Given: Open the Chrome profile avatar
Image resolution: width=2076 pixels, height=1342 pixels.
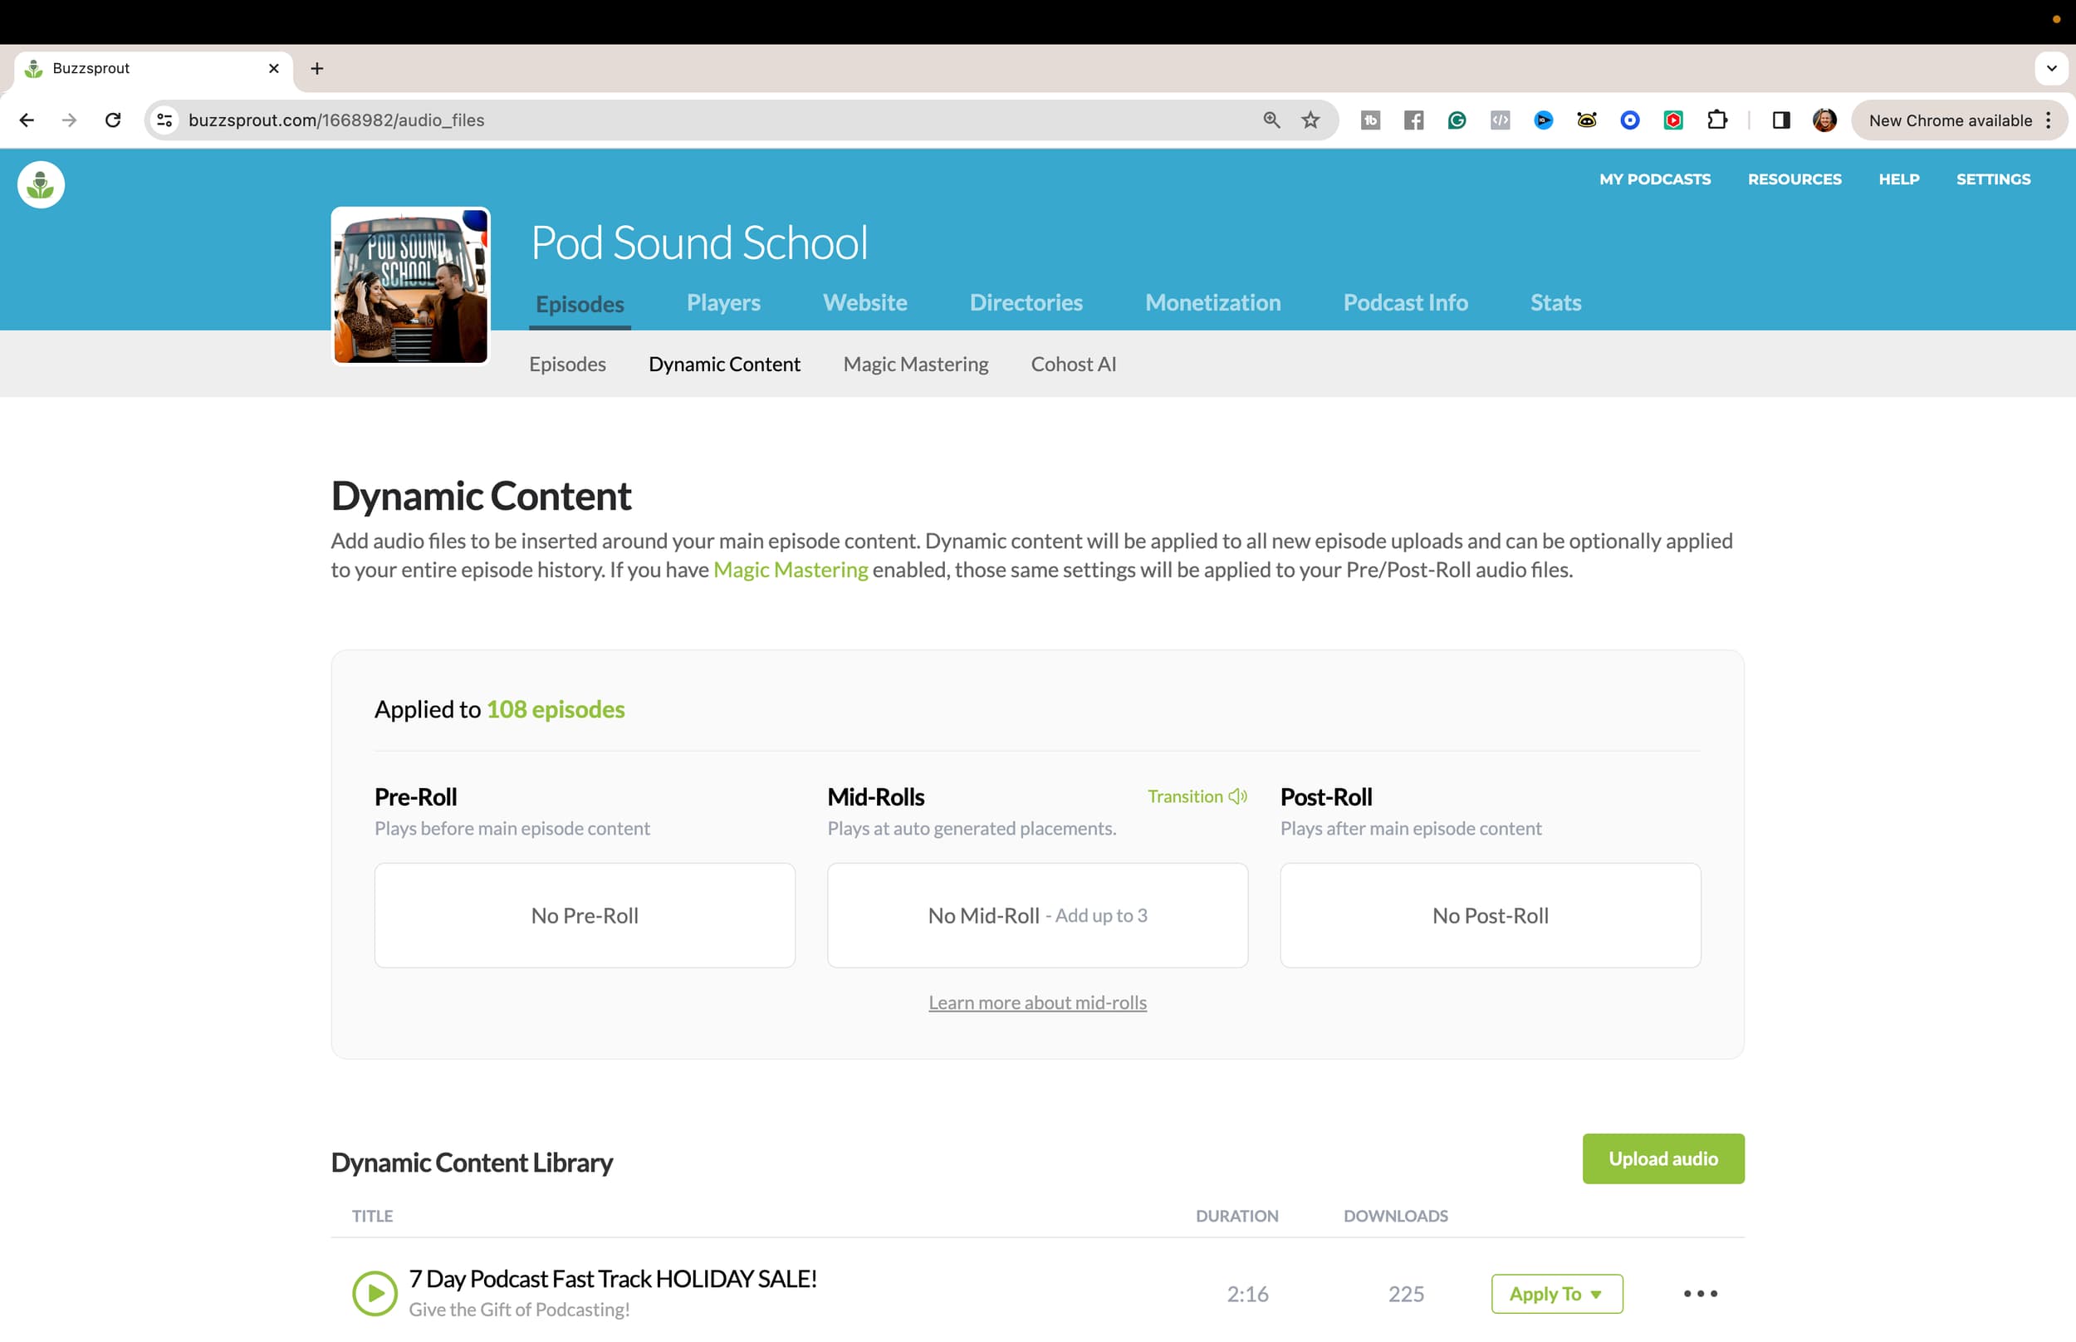Looking at the screenshot, I should (x=1824, y=120).
